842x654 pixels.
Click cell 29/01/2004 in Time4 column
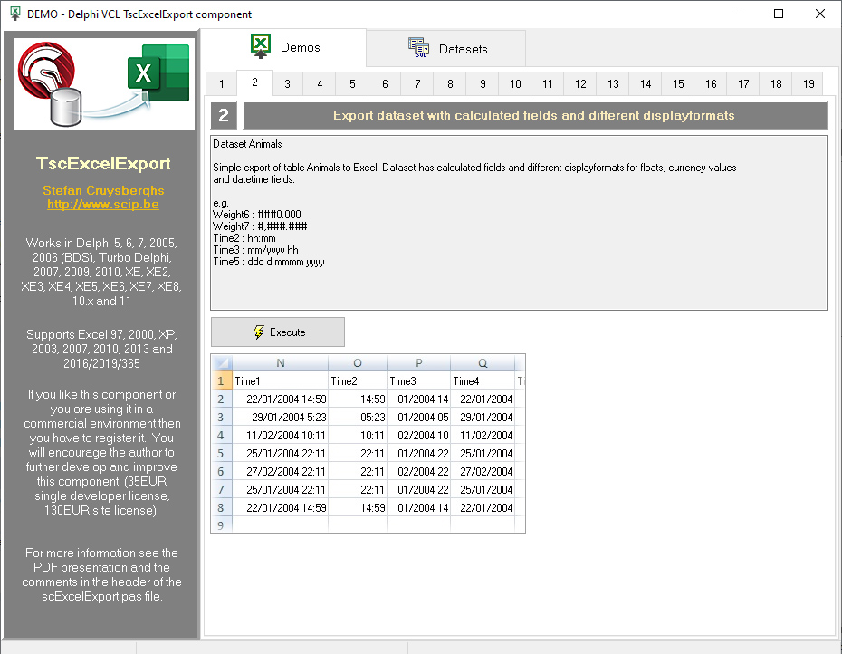[483, 417]
